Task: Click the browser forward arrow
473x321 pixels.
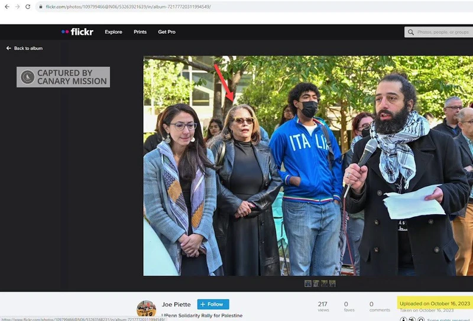Action: click(17, 7)
